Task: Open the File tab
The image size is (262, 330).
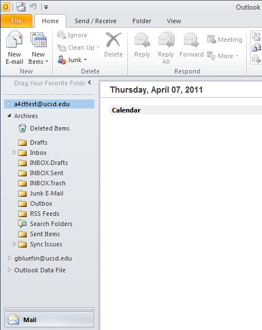Action: (16, 21)
